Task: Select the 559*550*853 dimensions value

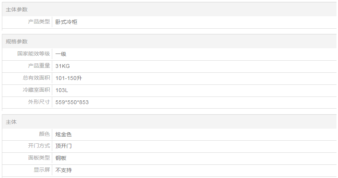Action: click(x=72, y=102)
